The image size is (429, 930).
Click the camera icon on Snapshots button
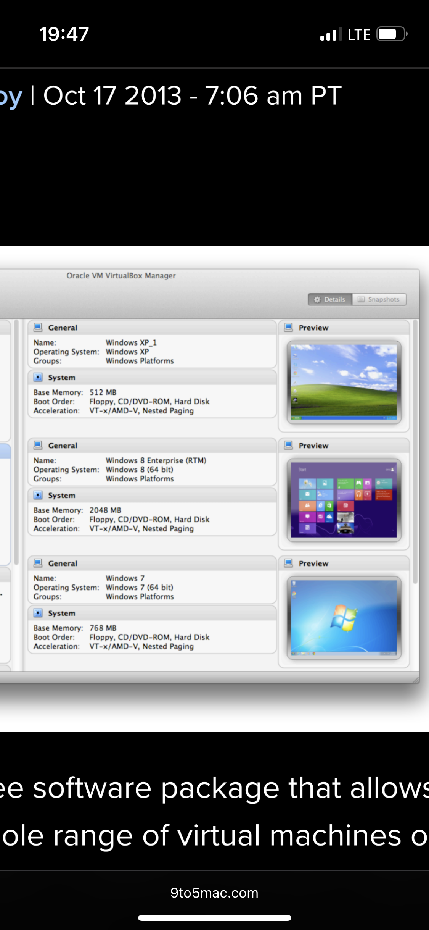(x=361, y=300)
